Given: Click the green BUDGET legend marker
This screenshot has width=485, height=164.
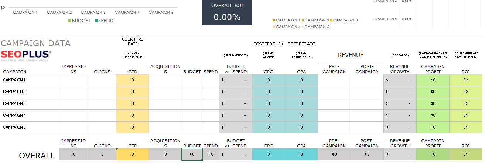Looking at the screenshot, I should (x=69, y=21).
